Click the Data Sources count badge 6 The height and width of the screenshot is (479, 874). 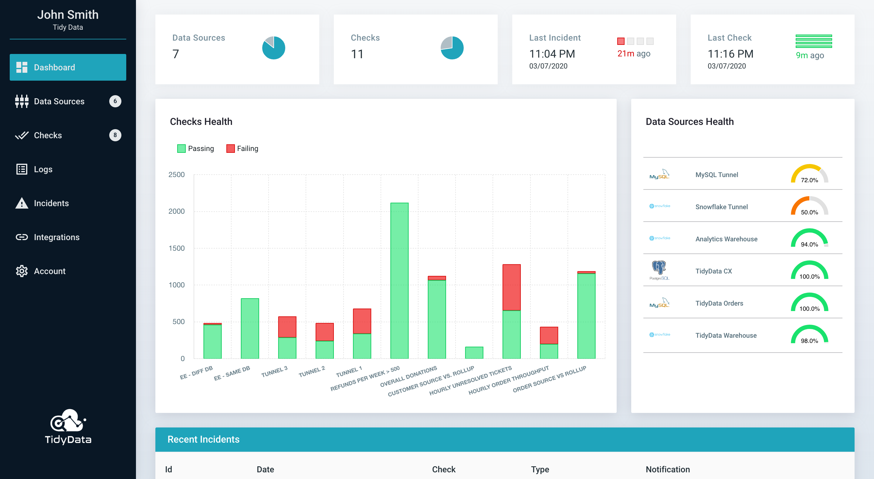tap(115, 101)
